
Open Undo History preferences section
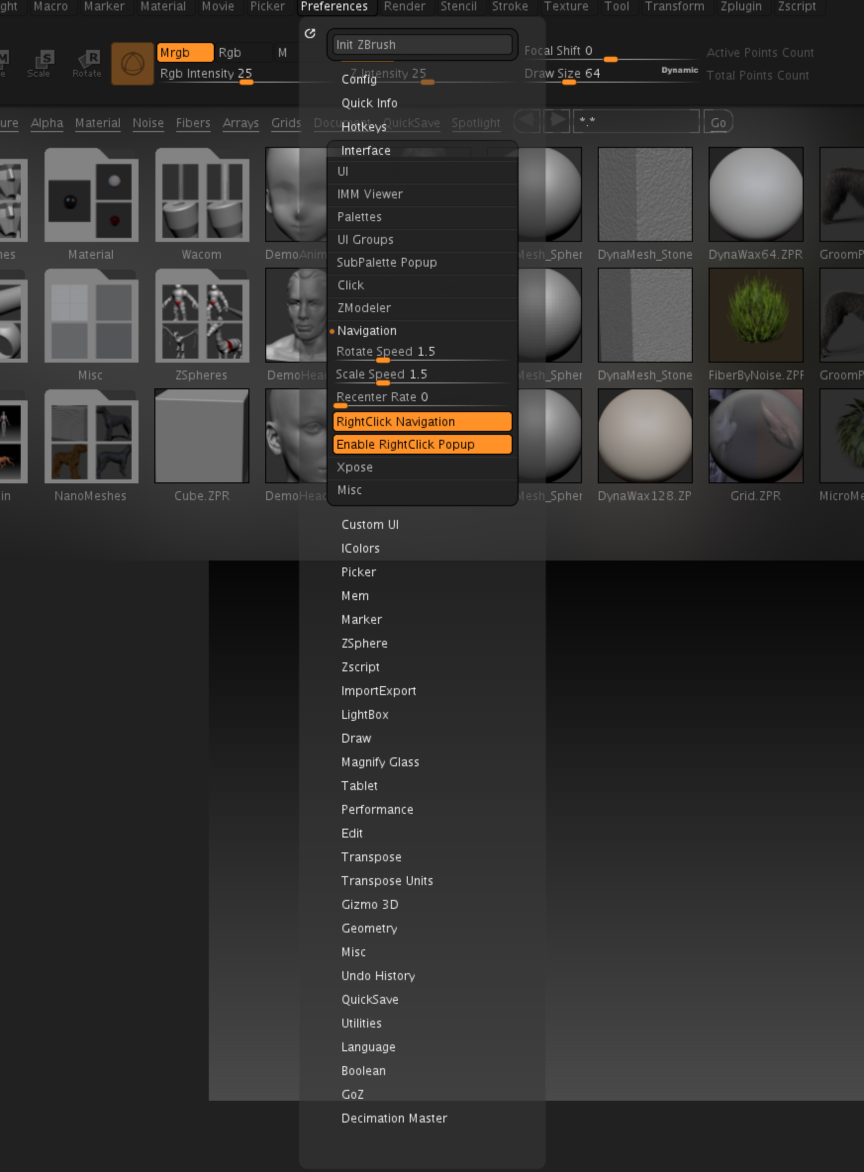click(378, 976)
